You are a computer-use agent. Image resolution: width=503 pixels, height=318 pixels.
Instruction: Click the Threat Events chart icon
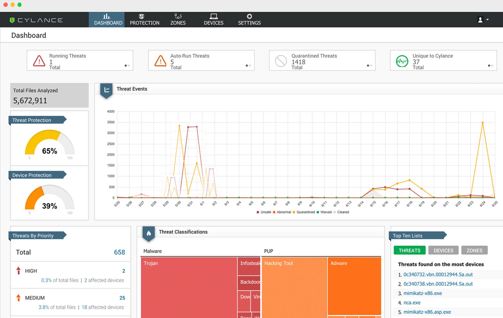click(x=107, y=90)
